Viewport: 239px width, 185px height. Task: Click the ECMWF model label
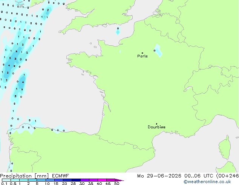[61, 176]
